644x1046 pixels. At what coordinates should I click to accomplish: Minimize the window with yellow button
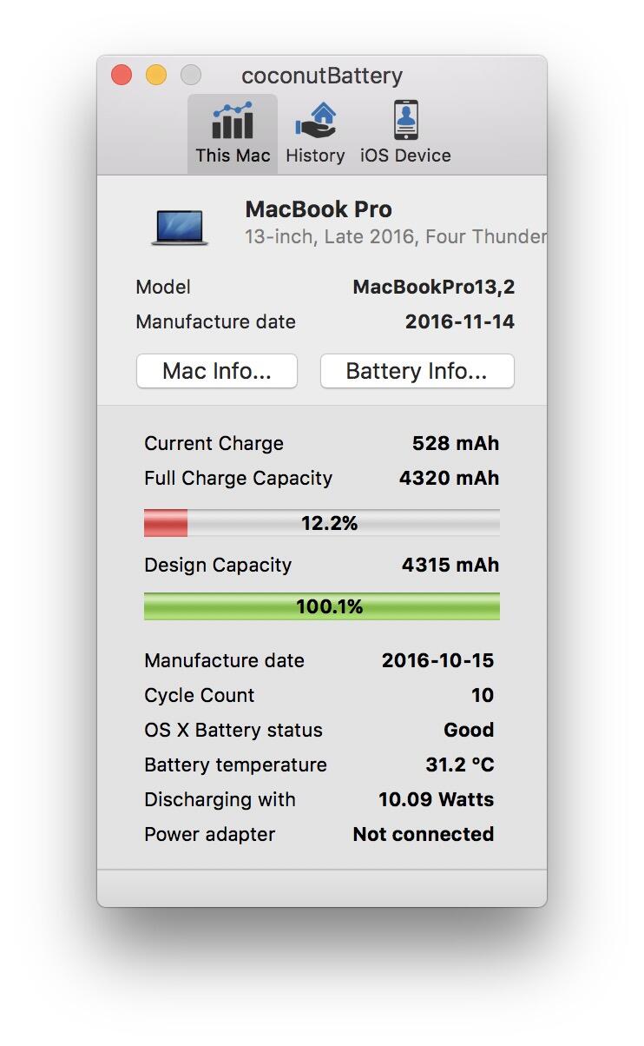click(156, 76)
